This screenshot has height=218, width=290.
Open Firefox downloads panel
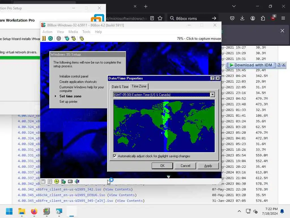242,18
